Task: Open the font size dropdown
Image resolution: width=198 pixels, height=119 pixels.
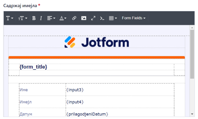Action: 23,18
